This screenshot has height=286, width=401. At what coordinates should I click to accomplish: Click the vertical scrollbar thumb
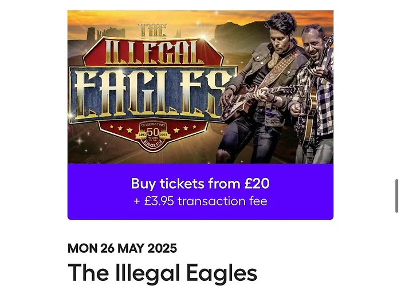(396, 196)
